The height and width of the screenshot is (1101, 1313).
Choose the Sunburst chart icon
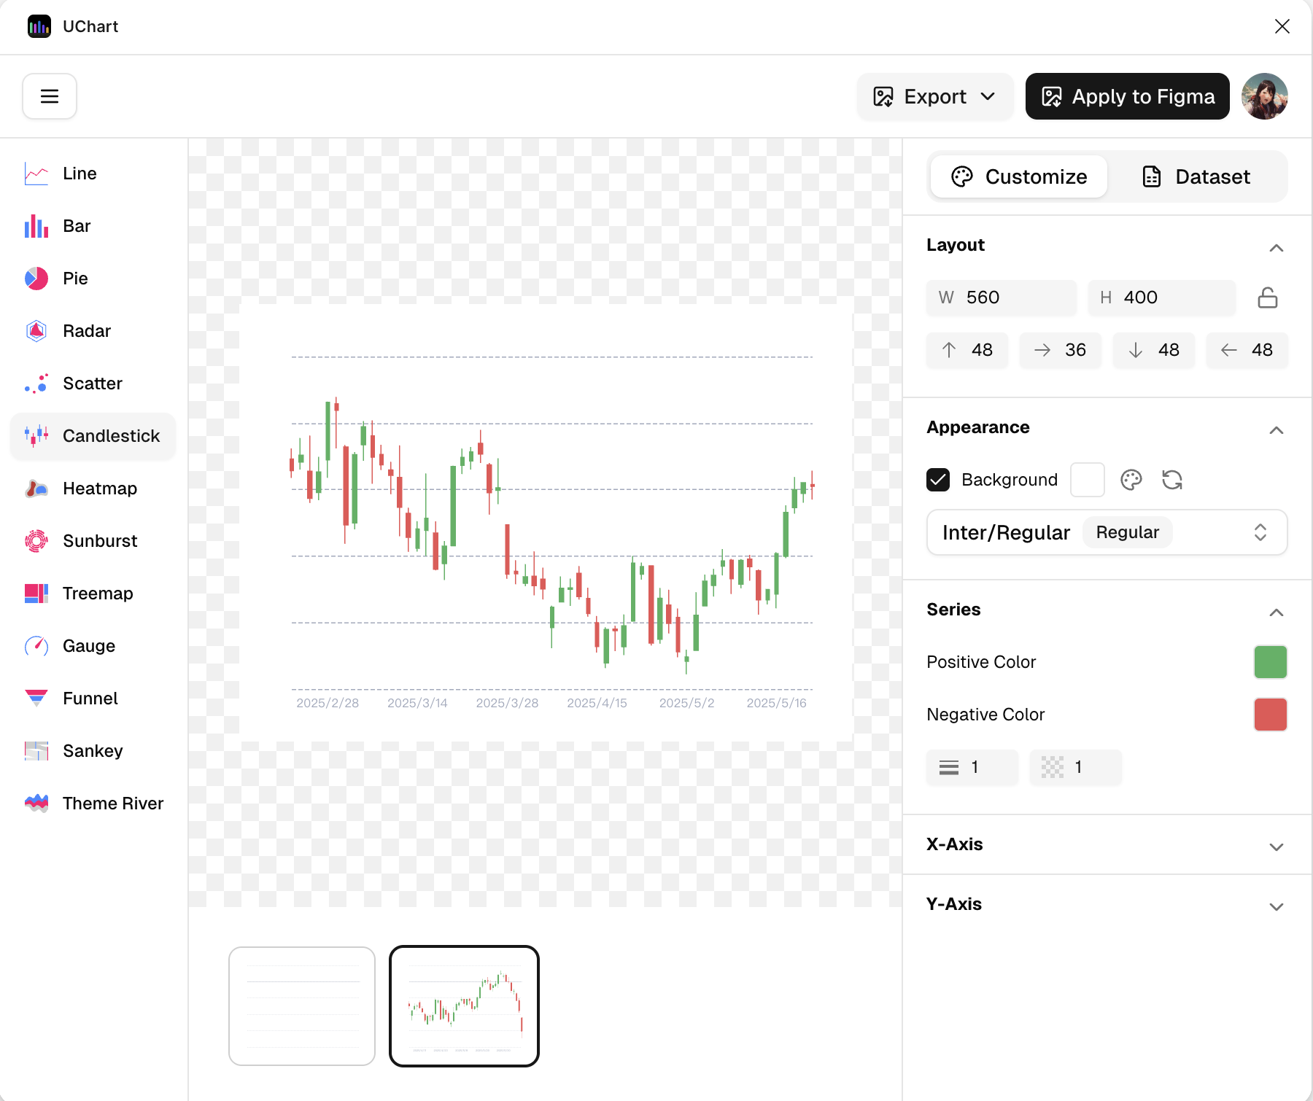(x=36, y=541)
